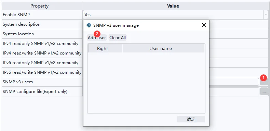The width and height of the screenshot is (270, 131).
Task: Open SNMP v3 users ellipsis browse button
Action: point(264,82)
